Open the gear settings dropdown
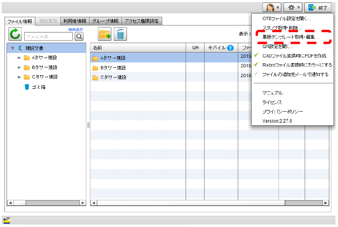The height and width of the screenshot is (227, 338). tap(294, 7)
